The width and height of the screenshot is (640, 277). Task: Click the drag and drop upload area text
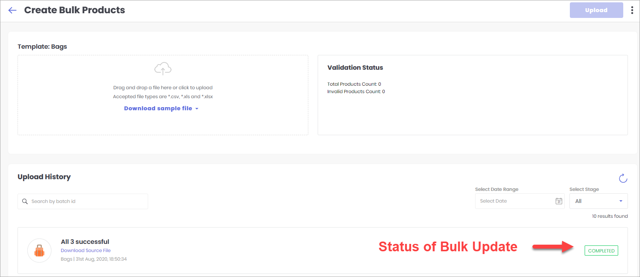tap(163, 88)
